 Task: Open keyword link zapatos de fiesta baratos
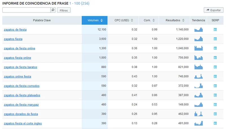click(20, 67)
